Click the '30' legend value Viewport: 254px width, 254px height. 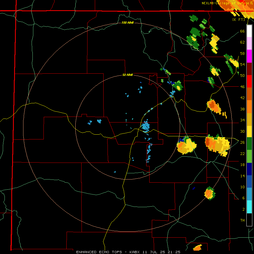point(242,131)
